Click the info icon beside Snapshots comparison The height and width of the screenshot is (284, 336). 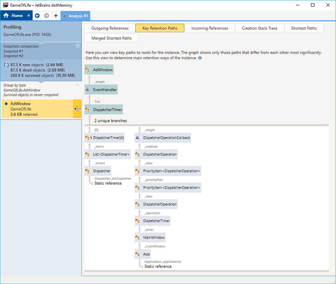(77, 46)
